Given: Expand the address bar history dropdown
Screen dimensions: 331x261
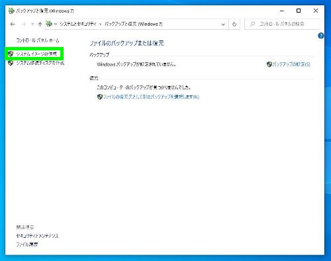Looking at the screenshot, I should tap(223, 24).
